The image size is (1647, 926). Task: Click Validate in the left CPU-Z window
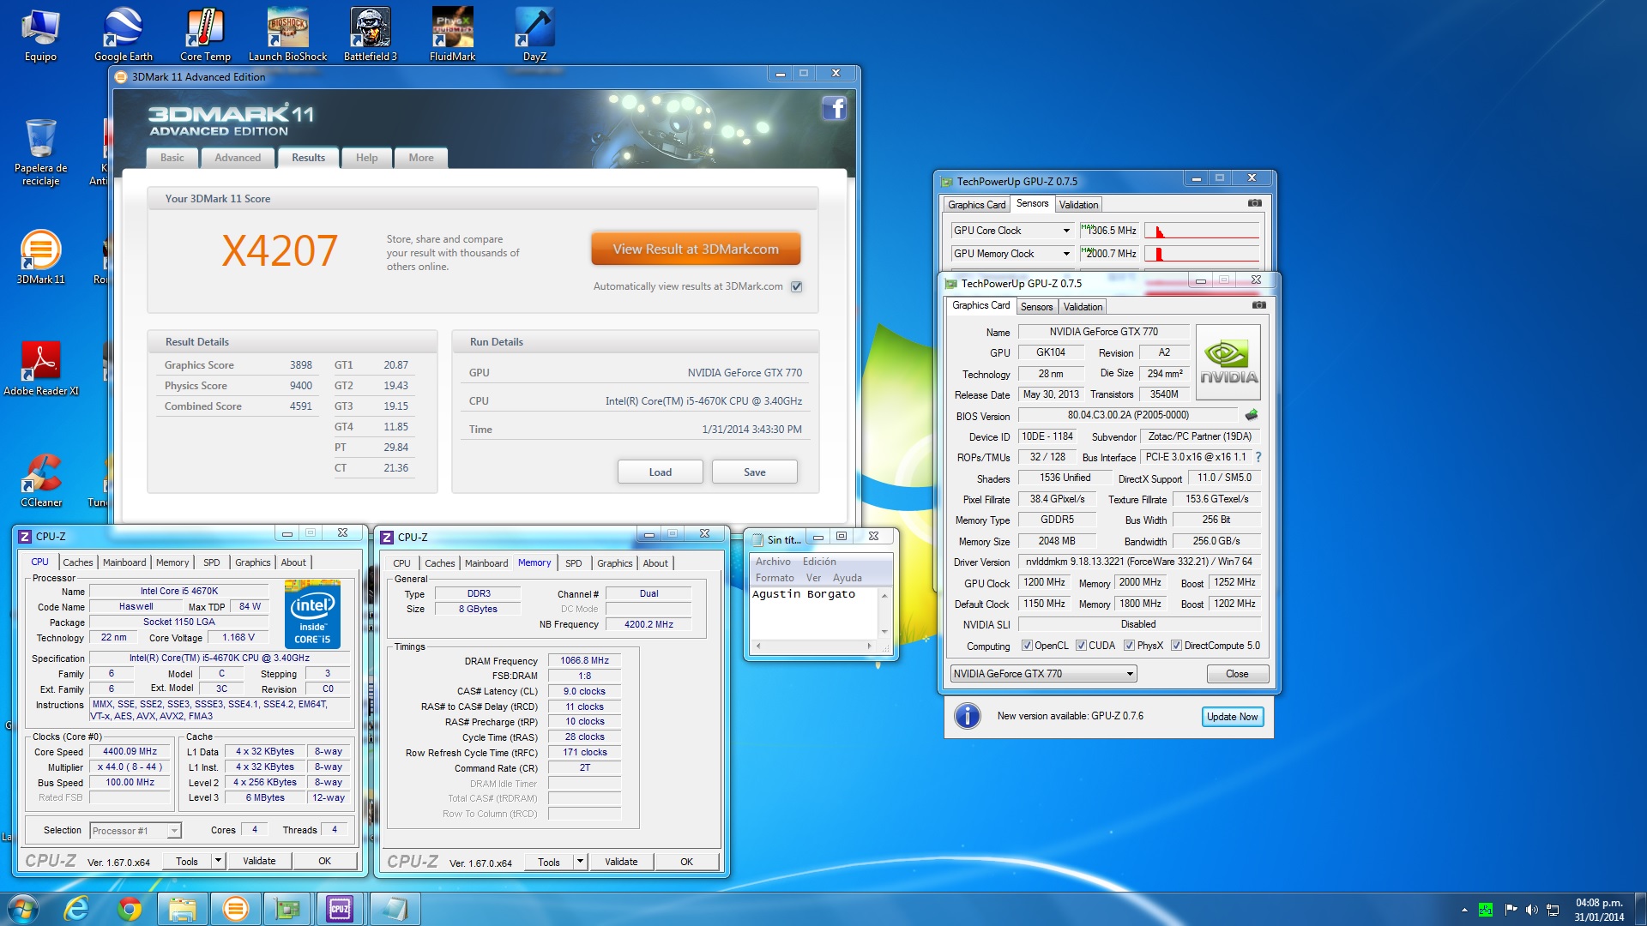(259, 861)
